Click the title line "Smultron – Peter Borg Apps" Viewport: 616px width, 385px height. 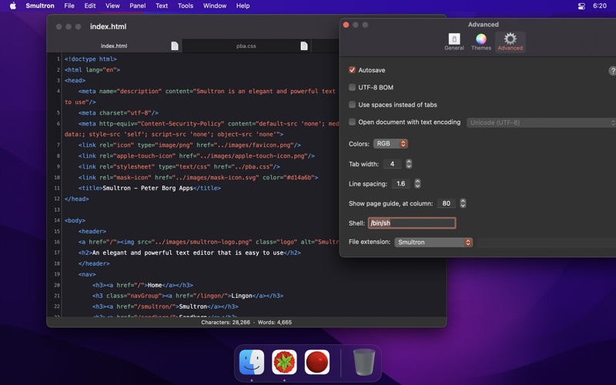coord(149,188)
